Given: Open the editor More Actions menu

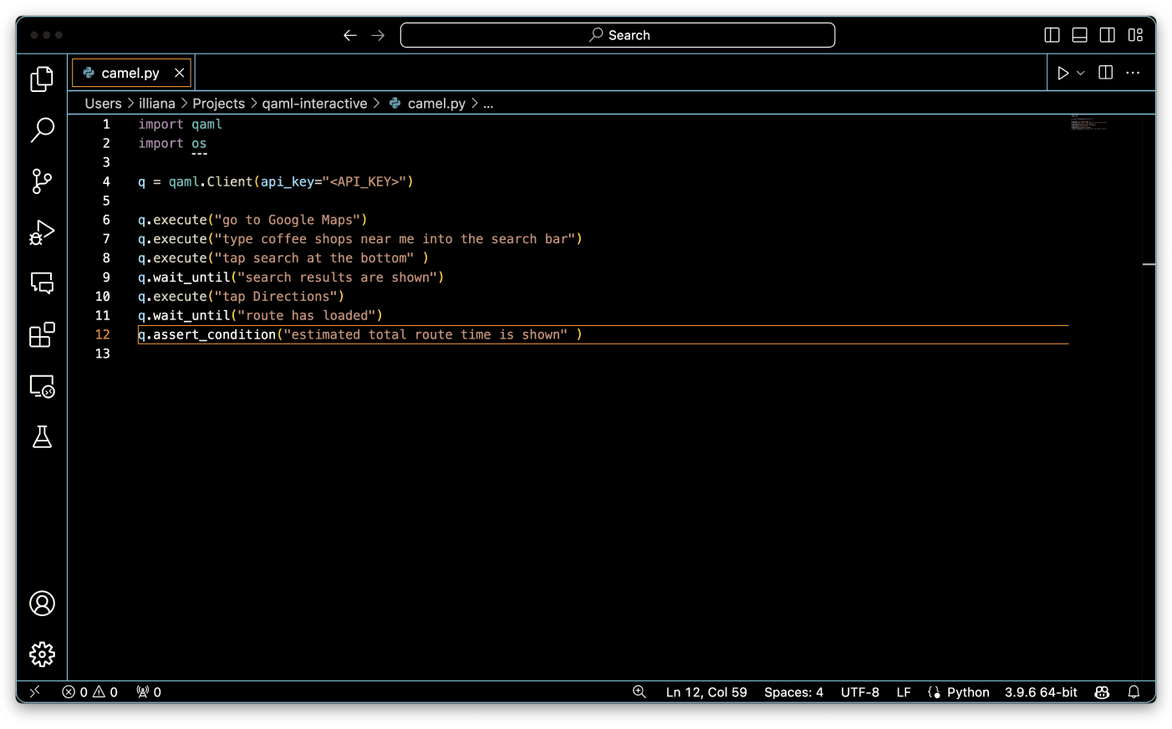Looking at the screenshot, I should (1133, 73).
